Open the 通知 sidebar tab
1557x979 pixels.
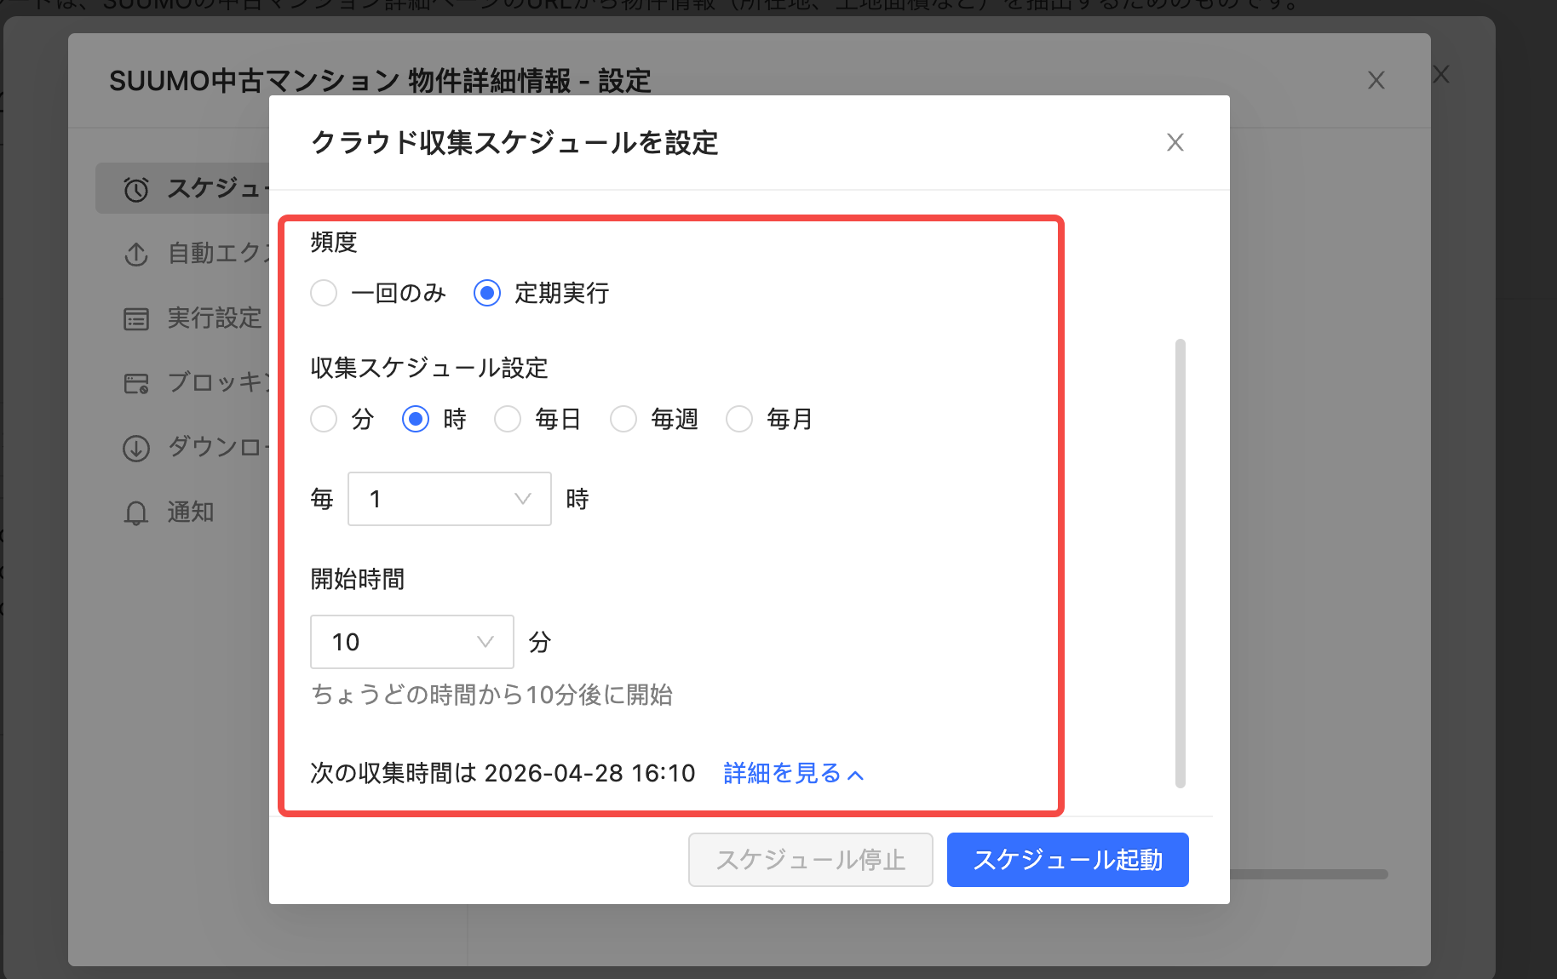coord(182,512)
